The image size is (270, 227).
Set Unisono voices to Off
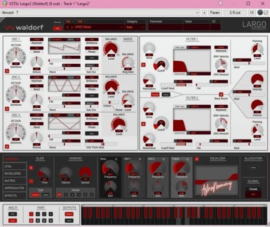tap(59, 195)
